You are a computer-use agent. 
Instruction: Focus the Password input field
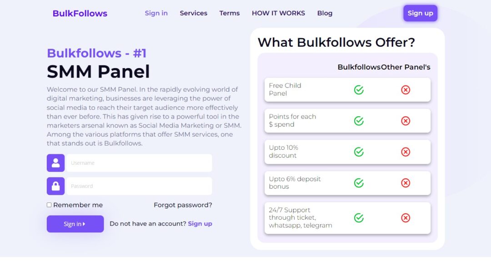[139, 186]
